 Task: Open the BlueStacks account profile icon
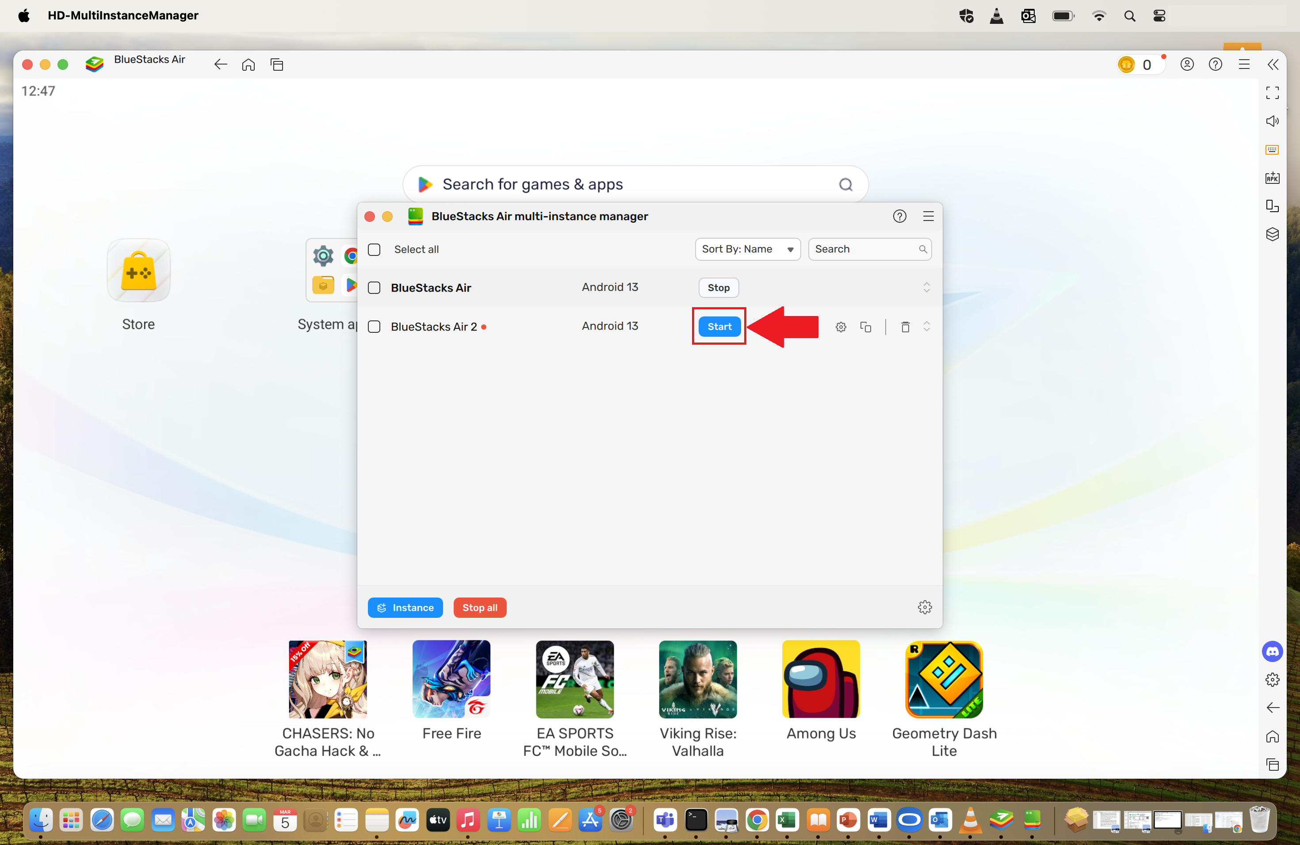click(x=1186, y=65)
